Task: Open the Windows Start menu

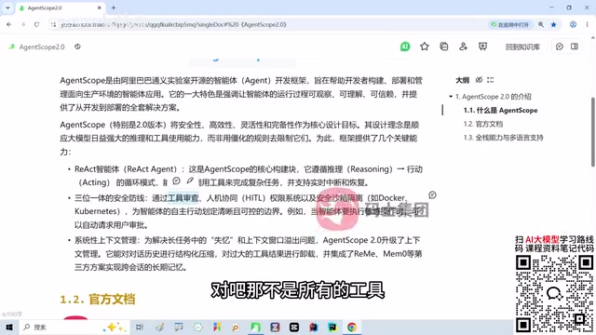Action: pyautogui.click(x=9, y=327)
